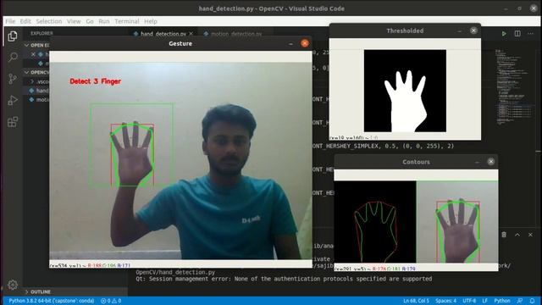542x305 pixels.
Task: Change end of line sequence LF
Action: click(x=485, y=301)
